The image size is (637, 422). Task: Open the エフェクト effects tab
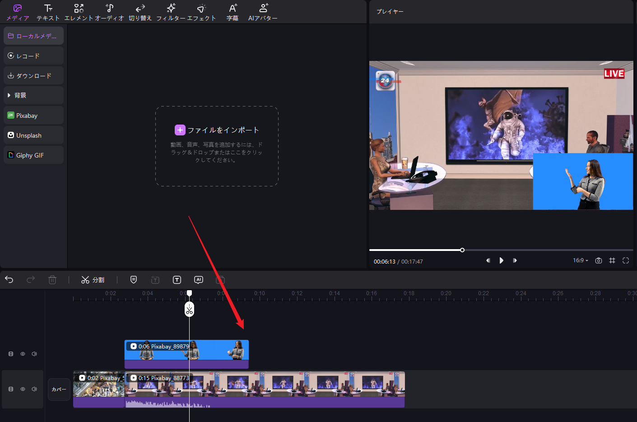[x=201, y=13]
